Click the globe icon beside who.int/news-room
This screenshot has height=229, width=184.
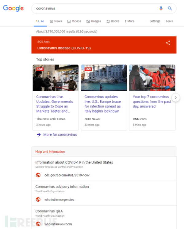pyautogui.click(x=38, y=224)
